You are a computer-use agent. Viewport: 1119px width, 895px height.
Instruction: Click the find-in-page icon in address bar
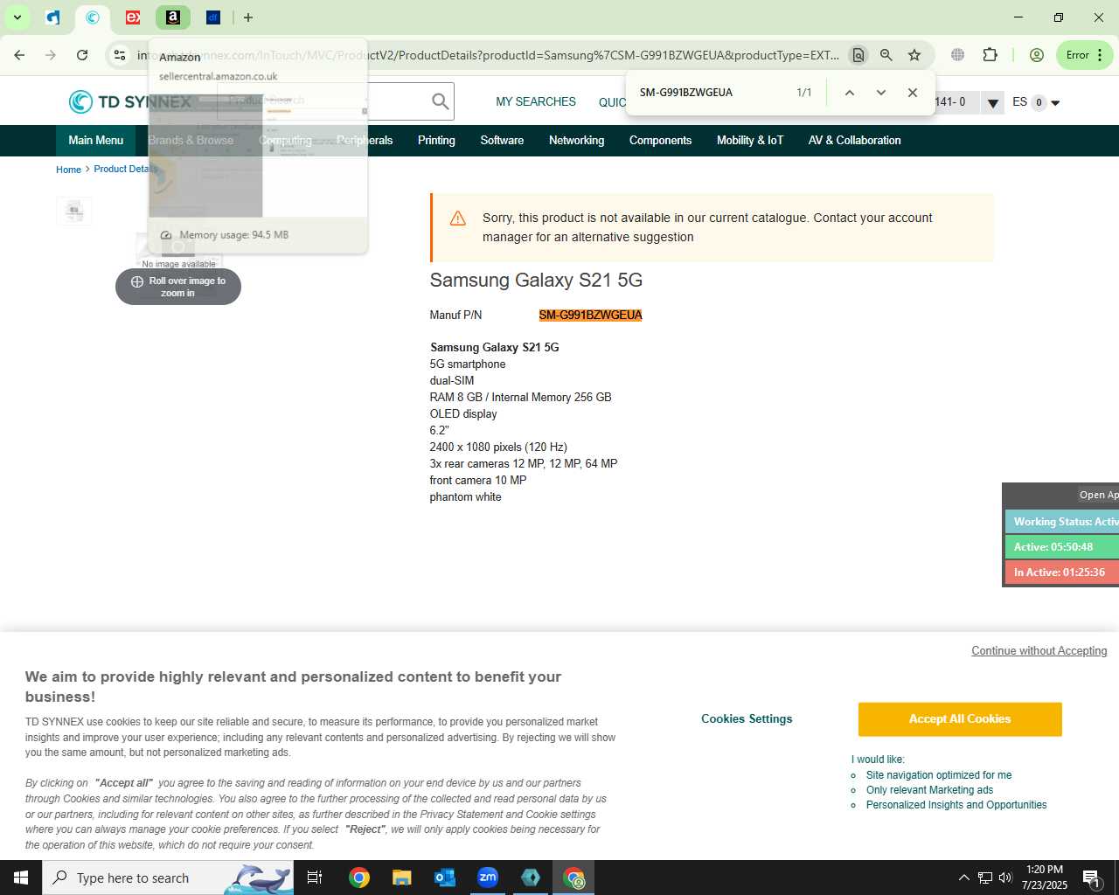(x=858, y=55)
